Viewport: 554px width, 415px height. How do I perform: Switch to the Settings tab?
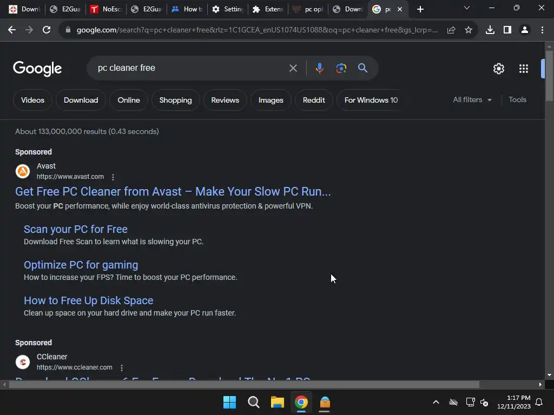(x=228, y=9)
